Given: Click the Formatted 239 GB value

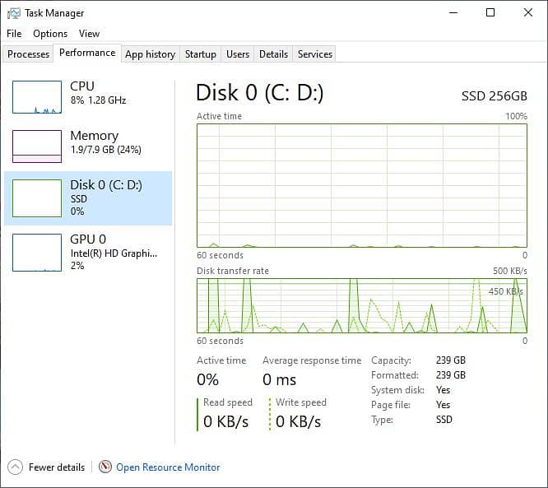Looking at the screenshot, I should pos(450,375).
